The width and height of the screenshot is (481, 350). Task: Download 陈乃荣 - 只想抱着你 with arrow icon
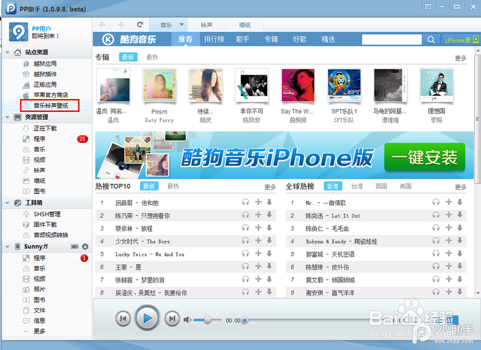(269, 215)
